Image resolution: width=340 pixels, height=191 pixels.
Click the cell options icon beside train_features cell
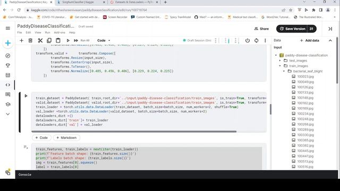coord(25,147)
